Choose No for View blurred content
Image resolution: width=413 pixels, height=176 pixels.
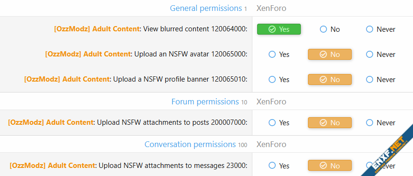pyautogui.click(x=330, y=29)
